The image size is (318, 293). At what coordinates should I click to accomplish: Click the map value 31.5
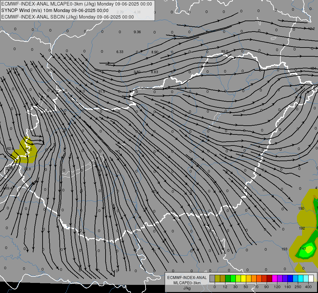(x=102, y=92)
